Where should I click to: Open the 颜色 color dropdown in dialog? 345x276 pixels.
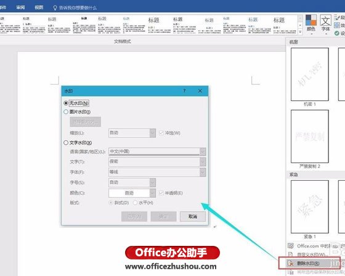pos(153,193)
